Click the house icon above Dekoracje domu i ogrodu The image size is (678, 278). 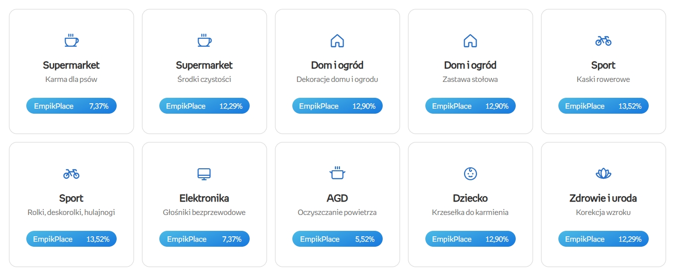[x=338, y=41]
